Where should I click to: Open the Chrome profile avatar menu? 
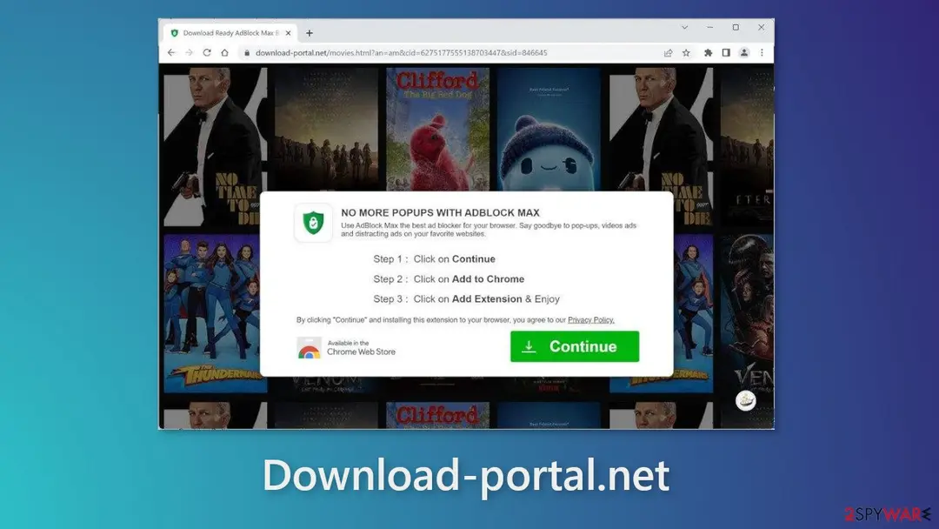pyautogui.click(x=743, y=53)
